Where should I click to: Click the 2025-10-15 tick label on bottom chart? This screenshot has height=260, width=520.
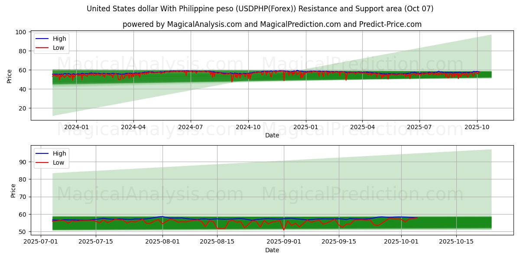click(x=456, y=242)
